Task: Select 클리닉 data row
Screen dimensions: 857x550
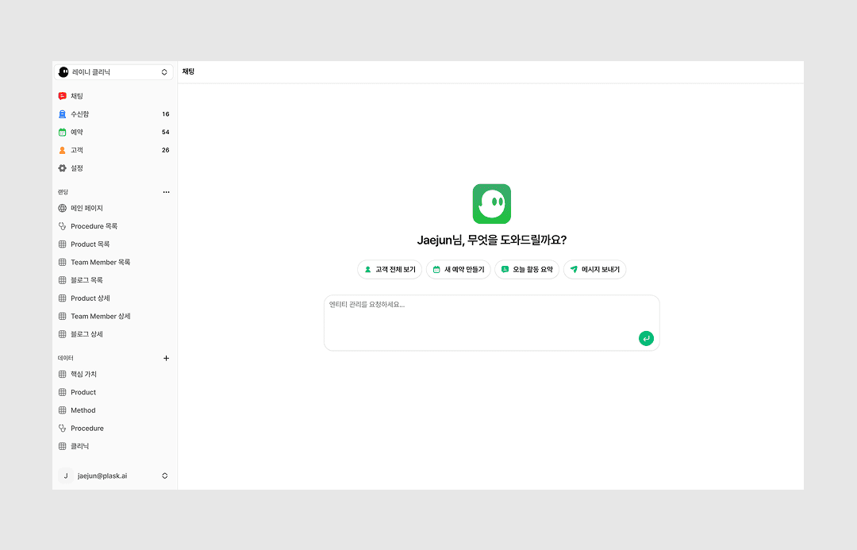Action: pyautogui.click(x=113, y=446)
